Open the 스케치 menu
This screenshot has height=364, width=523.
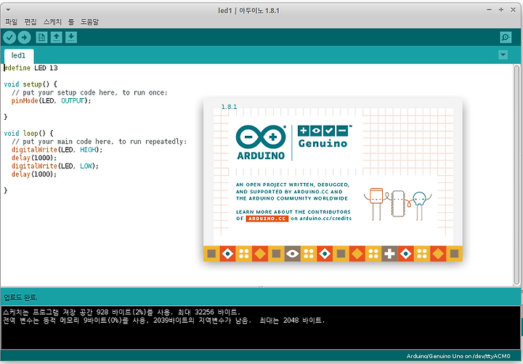pyautogui.click(x=52, y=22)
